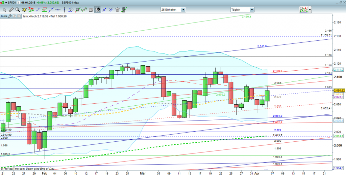346x175 pixels.
Task: Click the 2.052,41 horizontal line label
Action: pyautogui.click(x=326, y=108)
